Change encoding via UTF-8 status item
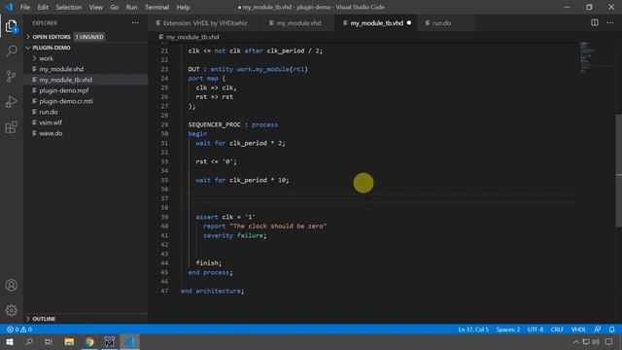The height and width of the screenshot is (350, 622). [x=536, y=330]
